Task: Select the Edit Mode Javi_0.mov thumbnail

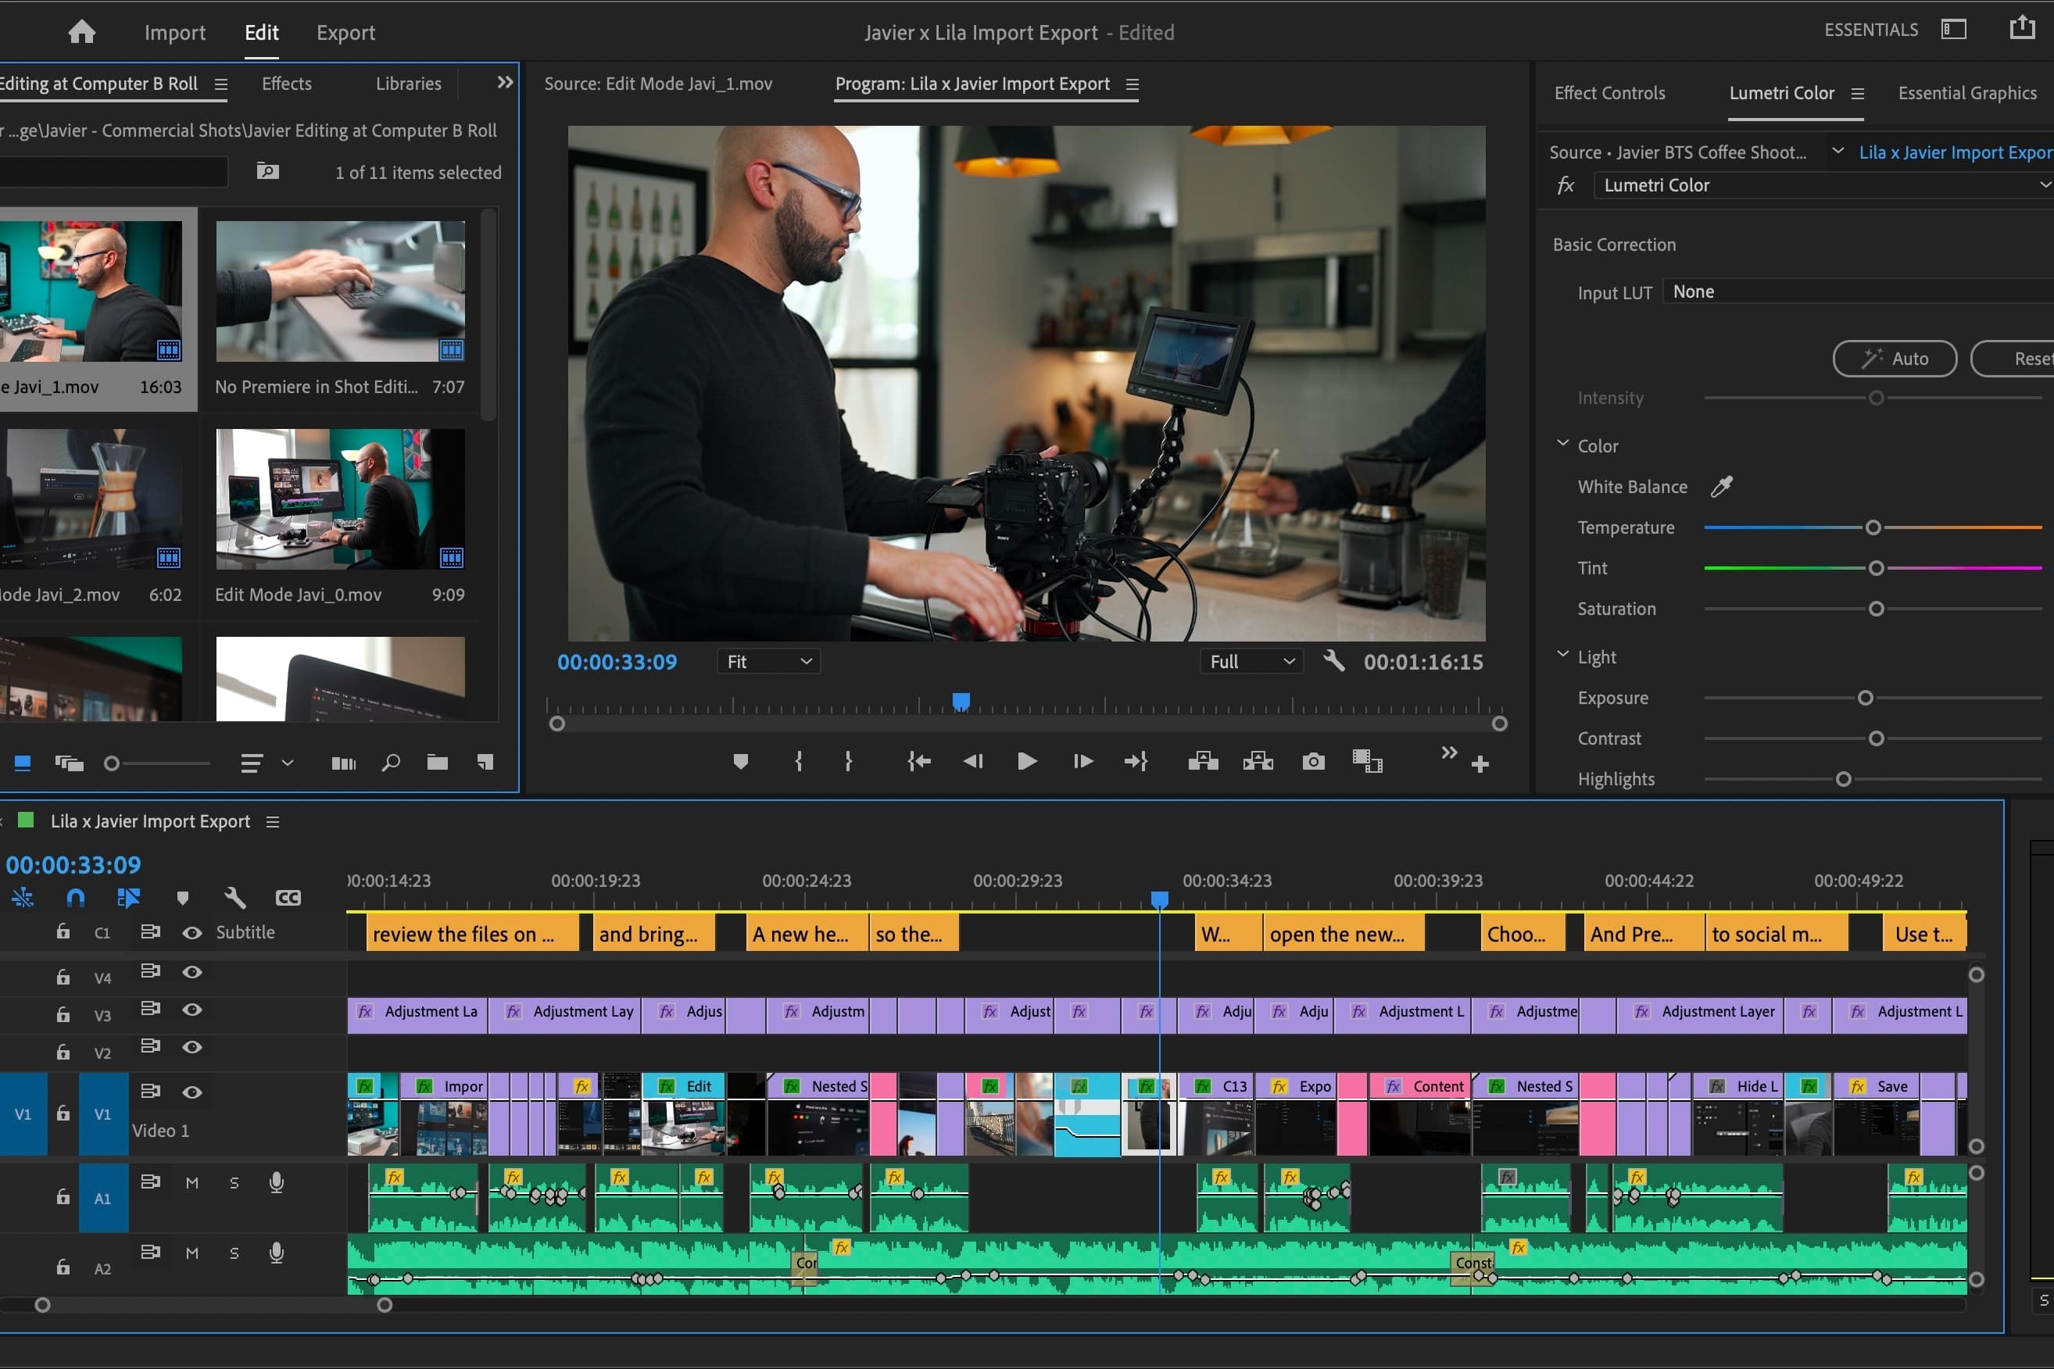Action: pos(340,499)
